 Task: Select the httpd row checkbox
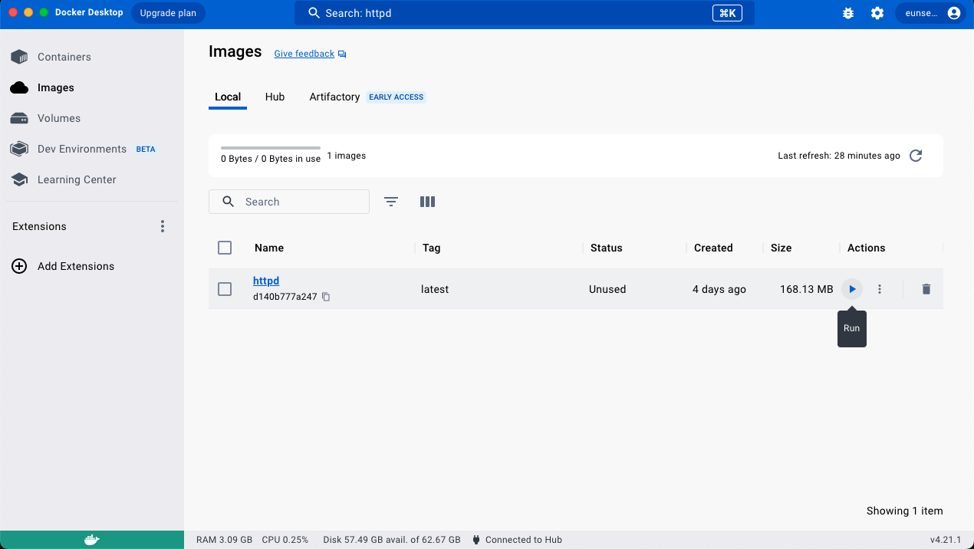pyautogui.click(x=225, y=289)
